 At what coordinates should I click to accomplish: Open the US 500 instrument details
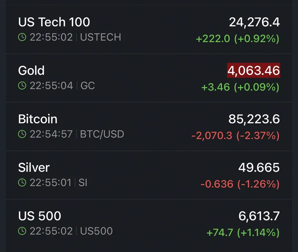coord(149,224)
